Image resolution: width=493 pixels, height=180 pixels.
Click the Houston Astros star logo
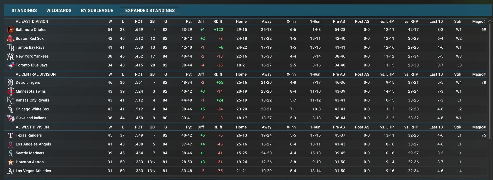click(x=10, y=162)
